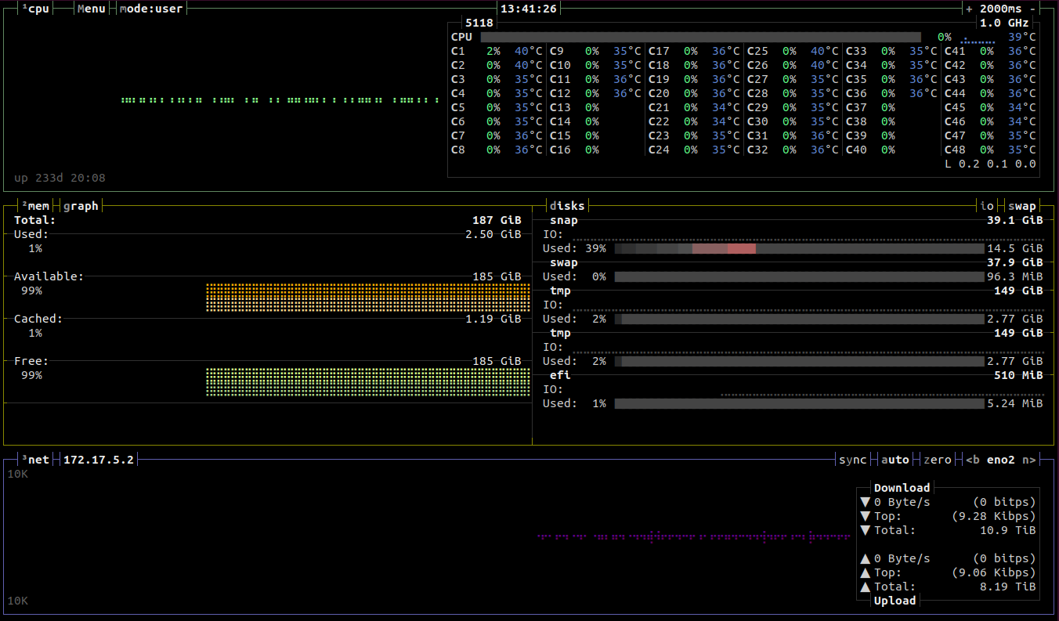Toggle sync scaling in the net box
Screen dimensions: 1059x621
(x=853, y=460)
